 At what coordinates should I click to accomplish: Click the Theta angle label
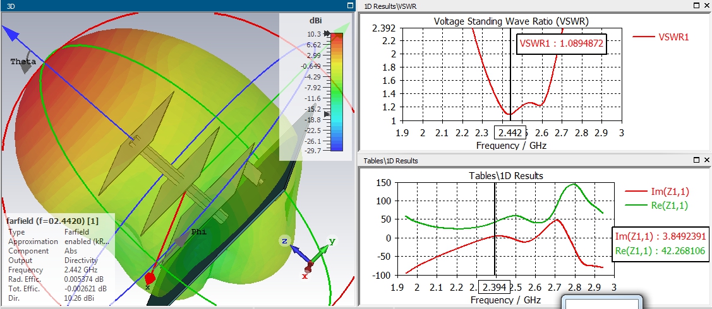click(x=22, y=62)
